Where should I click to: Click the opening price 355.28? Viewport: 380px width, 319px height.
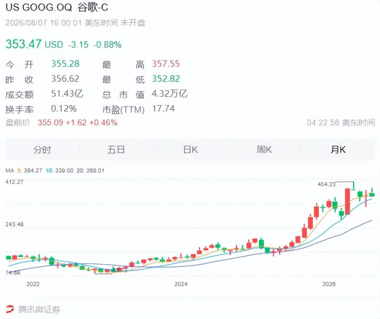click(65, 64)
